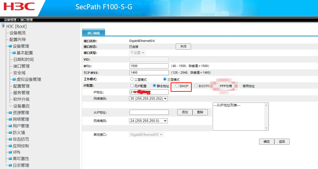Choose 二层模式 working mode

point(132,80)
